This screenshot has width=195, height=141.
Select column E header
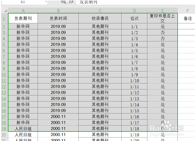162,11
